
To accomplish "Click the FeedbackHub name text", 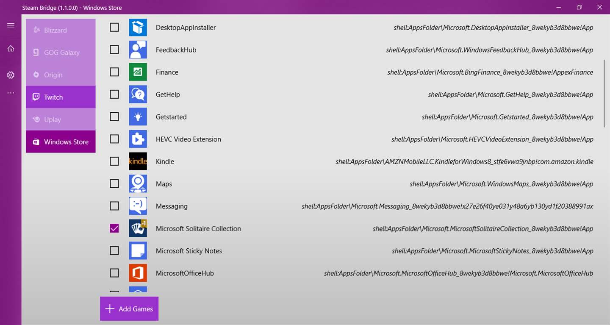I will [x=176, y=50].
